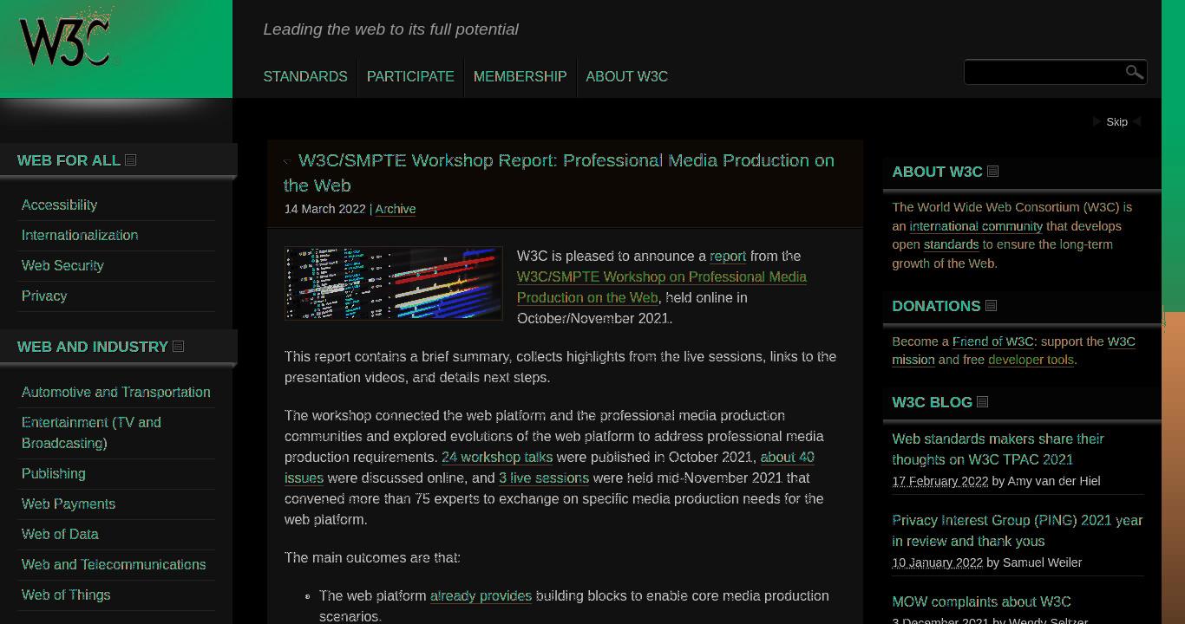
Task: Collapse the Donations section icon
Action: pyautogui.click(x=992, y=306)
